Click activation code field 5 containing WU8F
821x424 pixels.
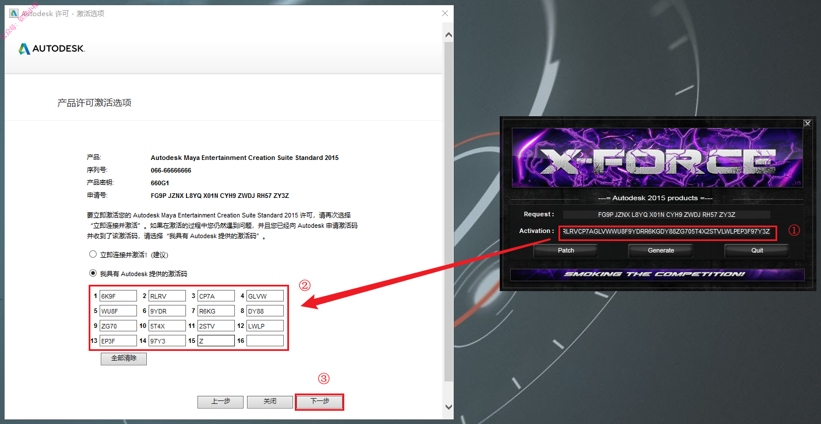[117, 311]
